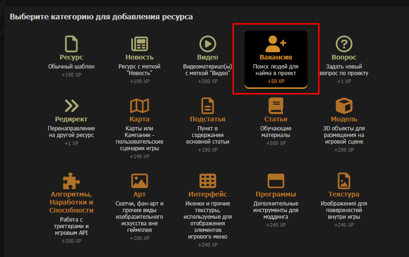Click the +200 XP label under Алгоритмы
This screenshot has width=409, height=257.
(71, 241)
